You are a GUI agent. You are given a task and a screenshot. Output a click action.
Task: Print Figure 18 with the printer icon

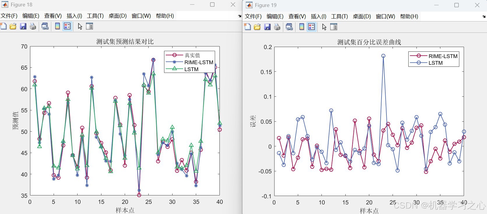click(33, 26)
